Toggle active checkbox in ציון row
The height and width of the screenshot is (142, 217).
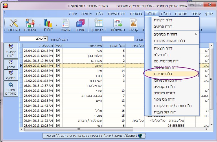point(58,71)
